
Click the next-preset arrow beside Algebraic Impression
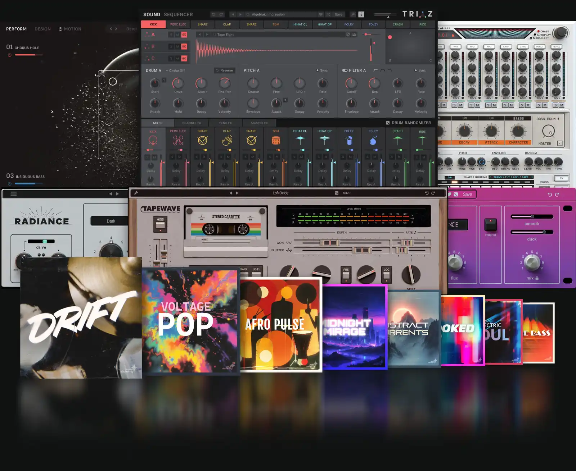tap(240, 14)
